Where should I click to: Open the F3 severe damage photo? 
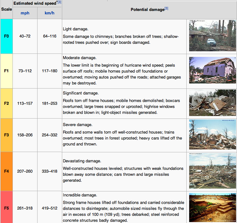212,134
